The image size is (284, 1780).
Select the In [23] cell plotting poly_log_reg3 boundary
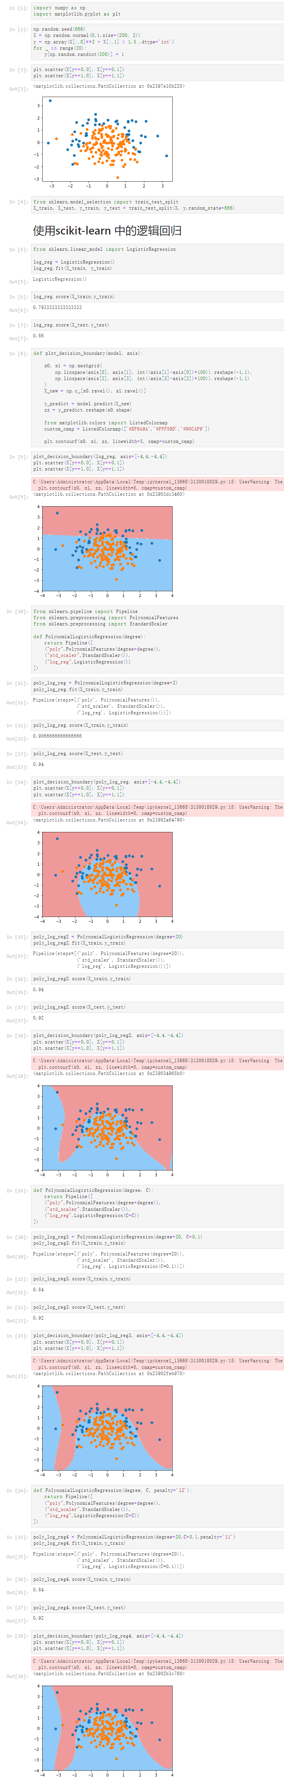[158, 1342]
